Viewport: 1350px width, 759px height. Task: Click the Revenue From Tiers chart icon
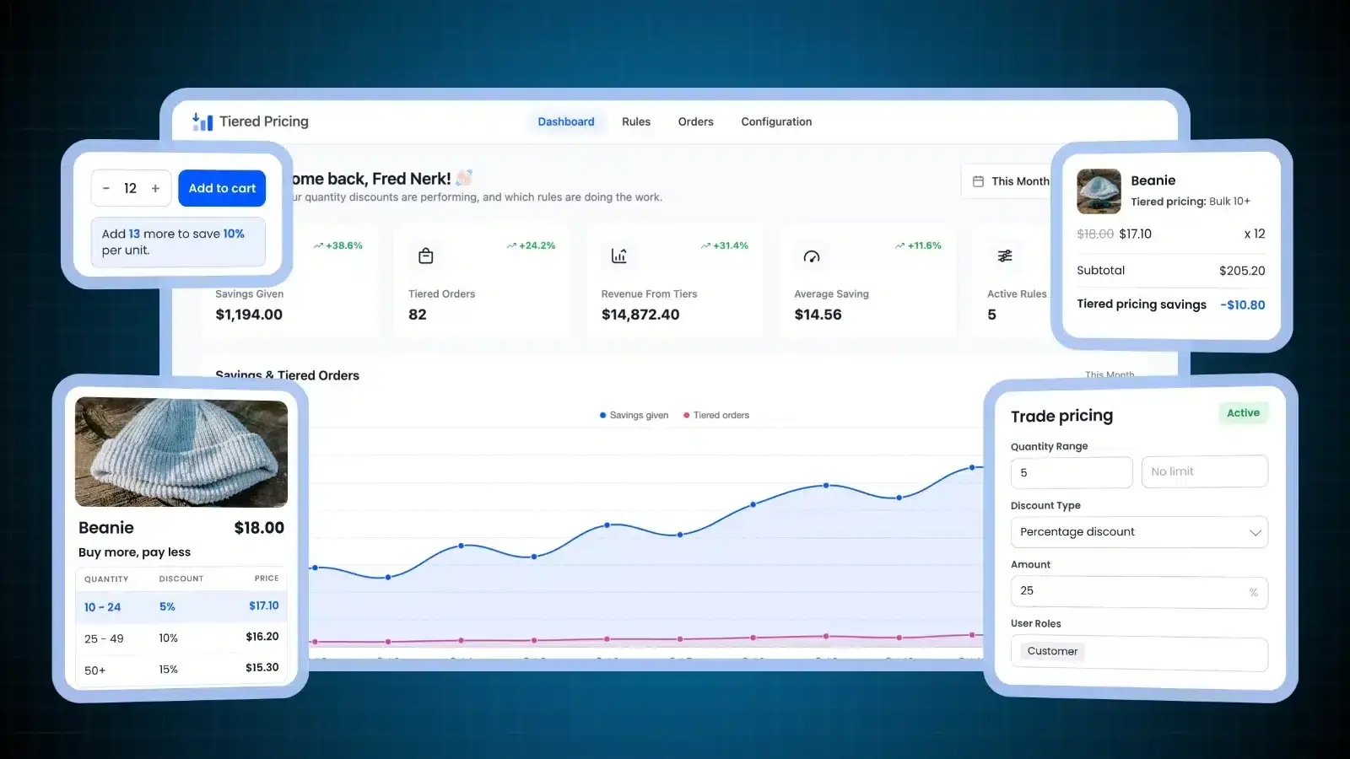[619, 256]
